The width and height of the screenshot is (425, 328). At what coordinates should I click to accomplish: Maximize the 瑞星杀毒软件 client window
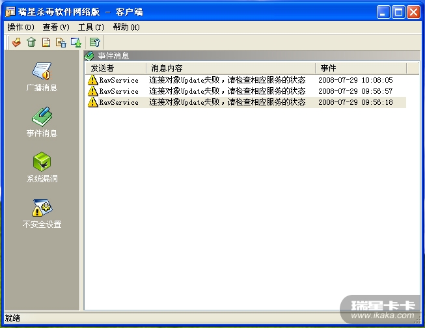pyautogui.click(x=398, y=12)
